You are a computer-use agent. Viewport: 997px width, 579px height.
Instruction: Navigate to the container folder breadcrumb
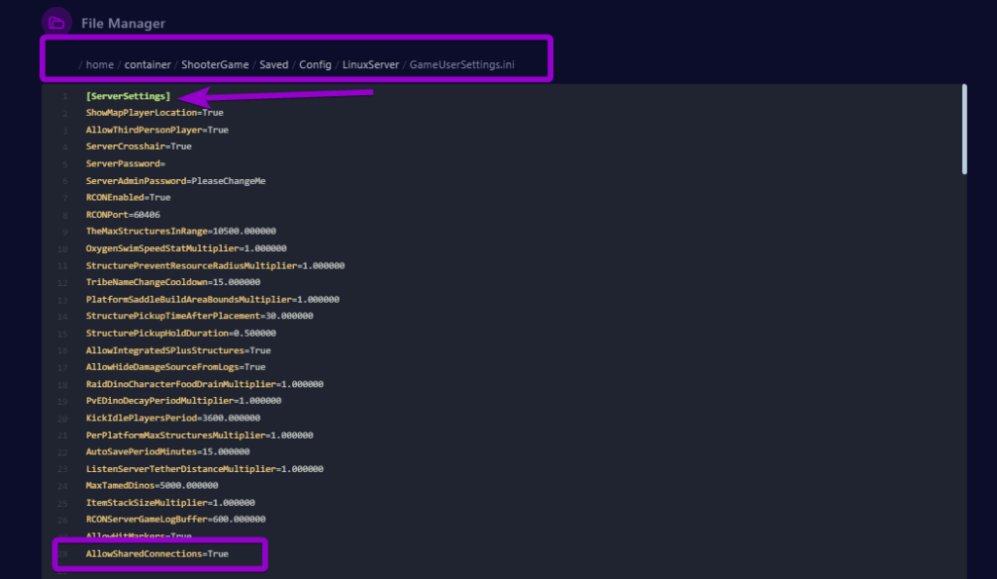pos(147,64)
